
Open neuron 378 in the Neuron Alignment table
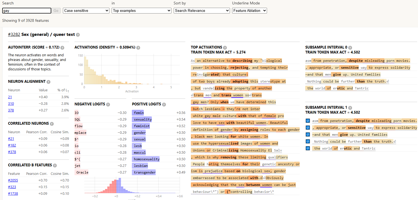(x=11, y=110)
